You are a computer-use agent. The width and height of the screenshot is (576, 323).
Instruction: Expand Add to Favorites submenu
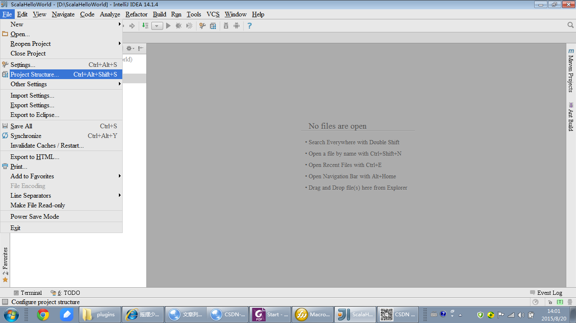(62, 176)
